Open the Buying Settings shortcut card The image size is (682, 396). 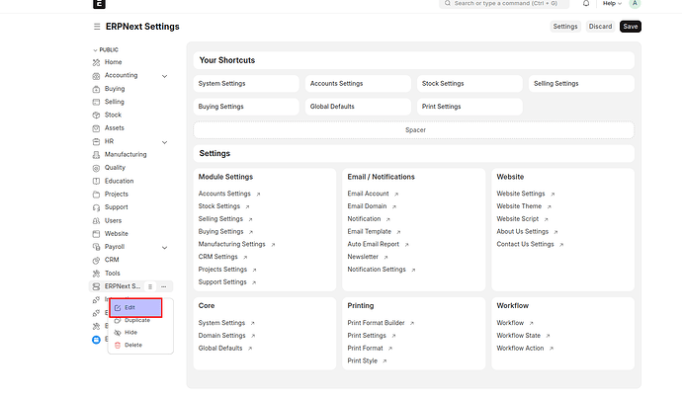pos(246,107)
